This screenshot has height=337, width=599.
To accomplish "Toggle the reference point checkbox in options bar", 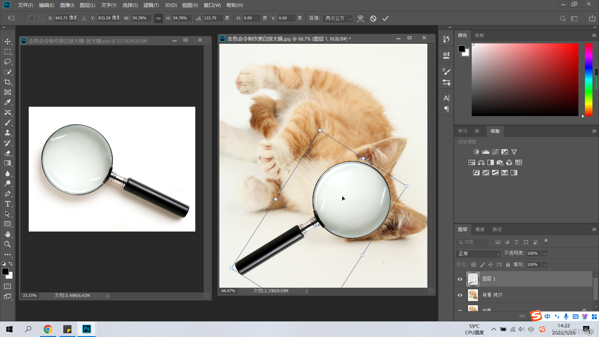I will pyautogui.click(x=32, y=18).
